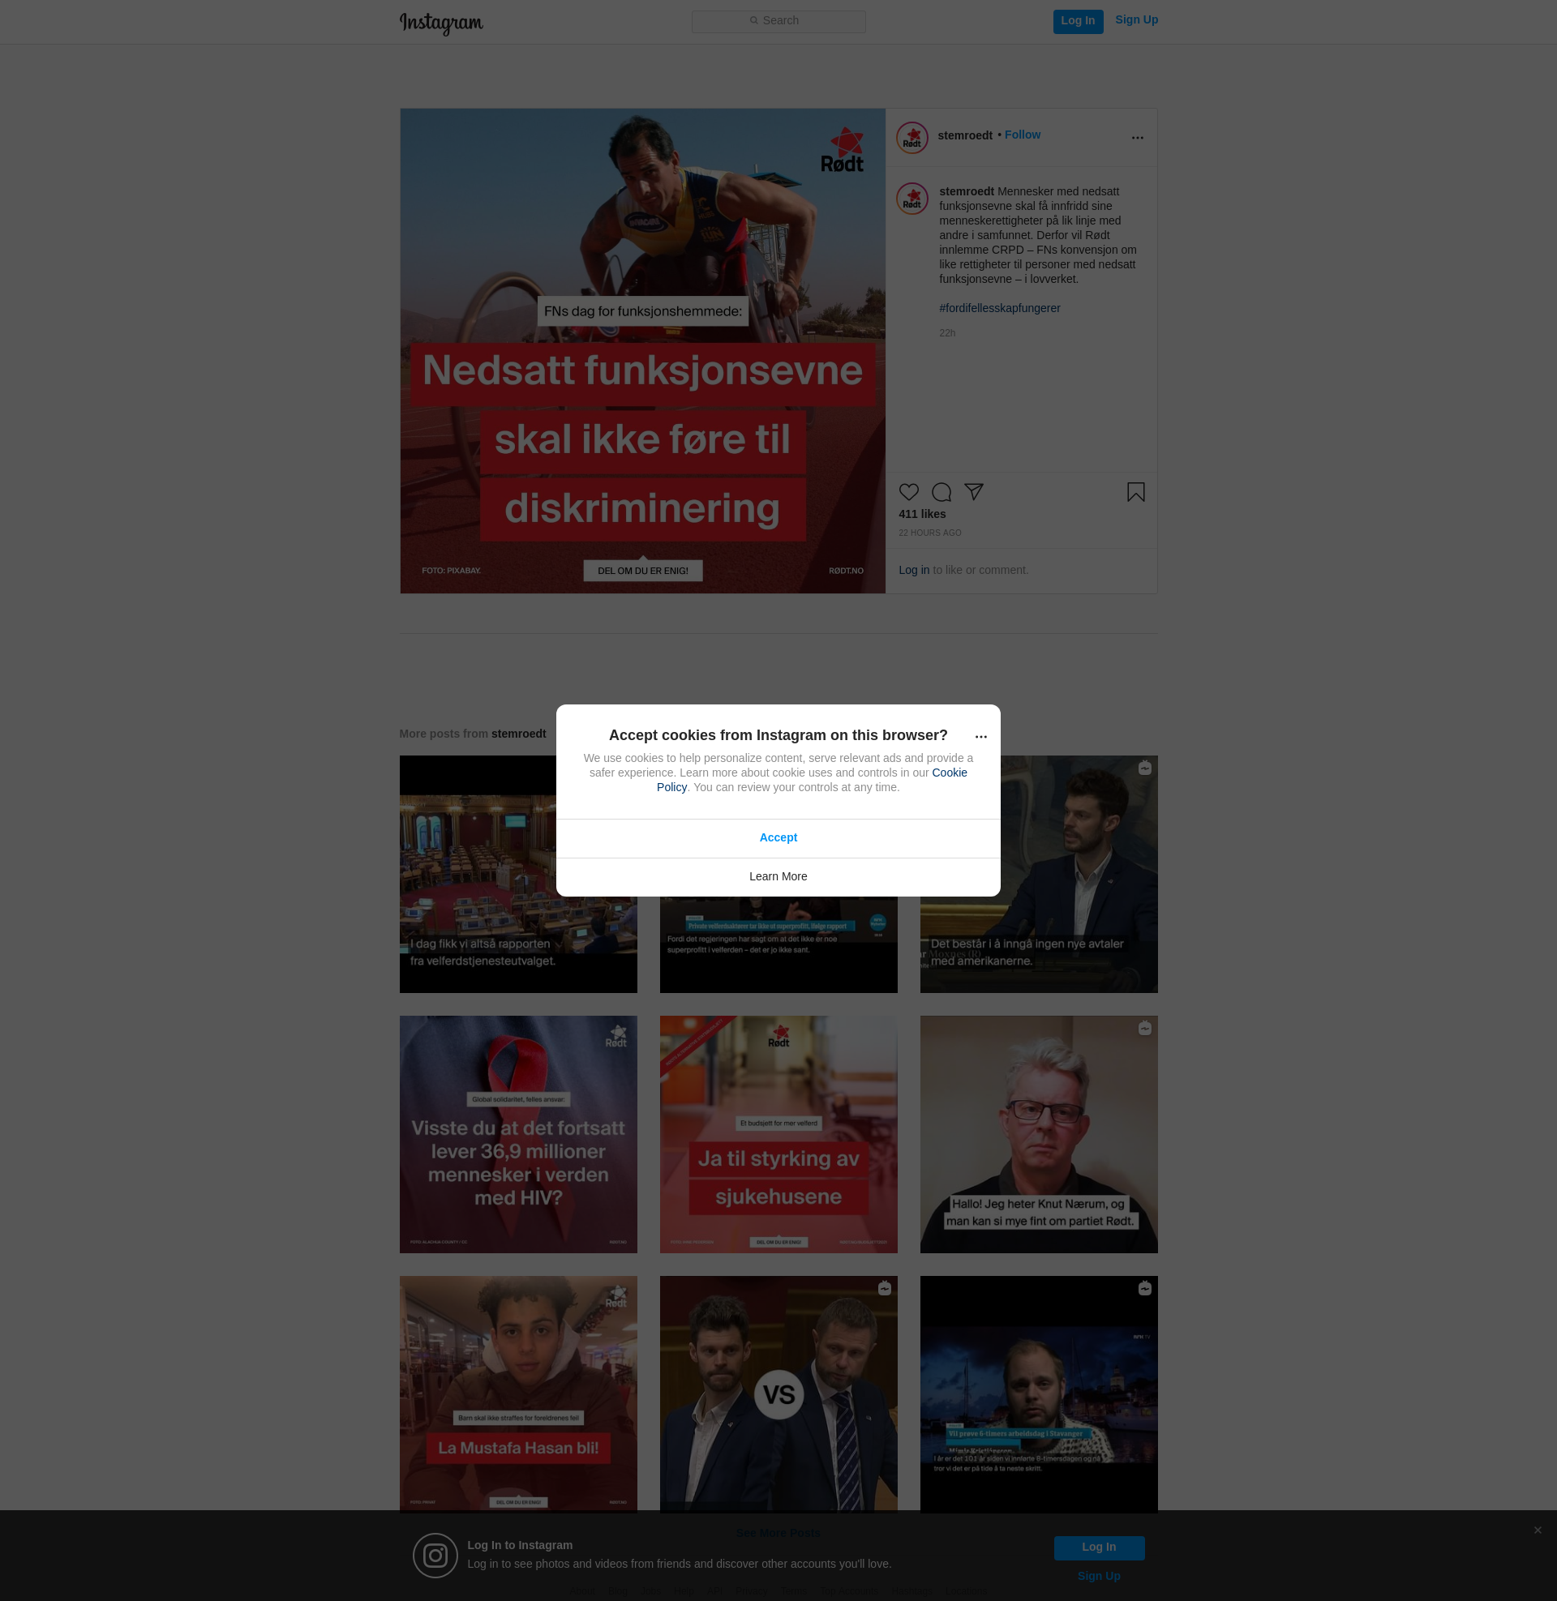Click the stemroedt link under More posts
The width and height of the screenshot is (1557, 1601).
coord(518,734)
